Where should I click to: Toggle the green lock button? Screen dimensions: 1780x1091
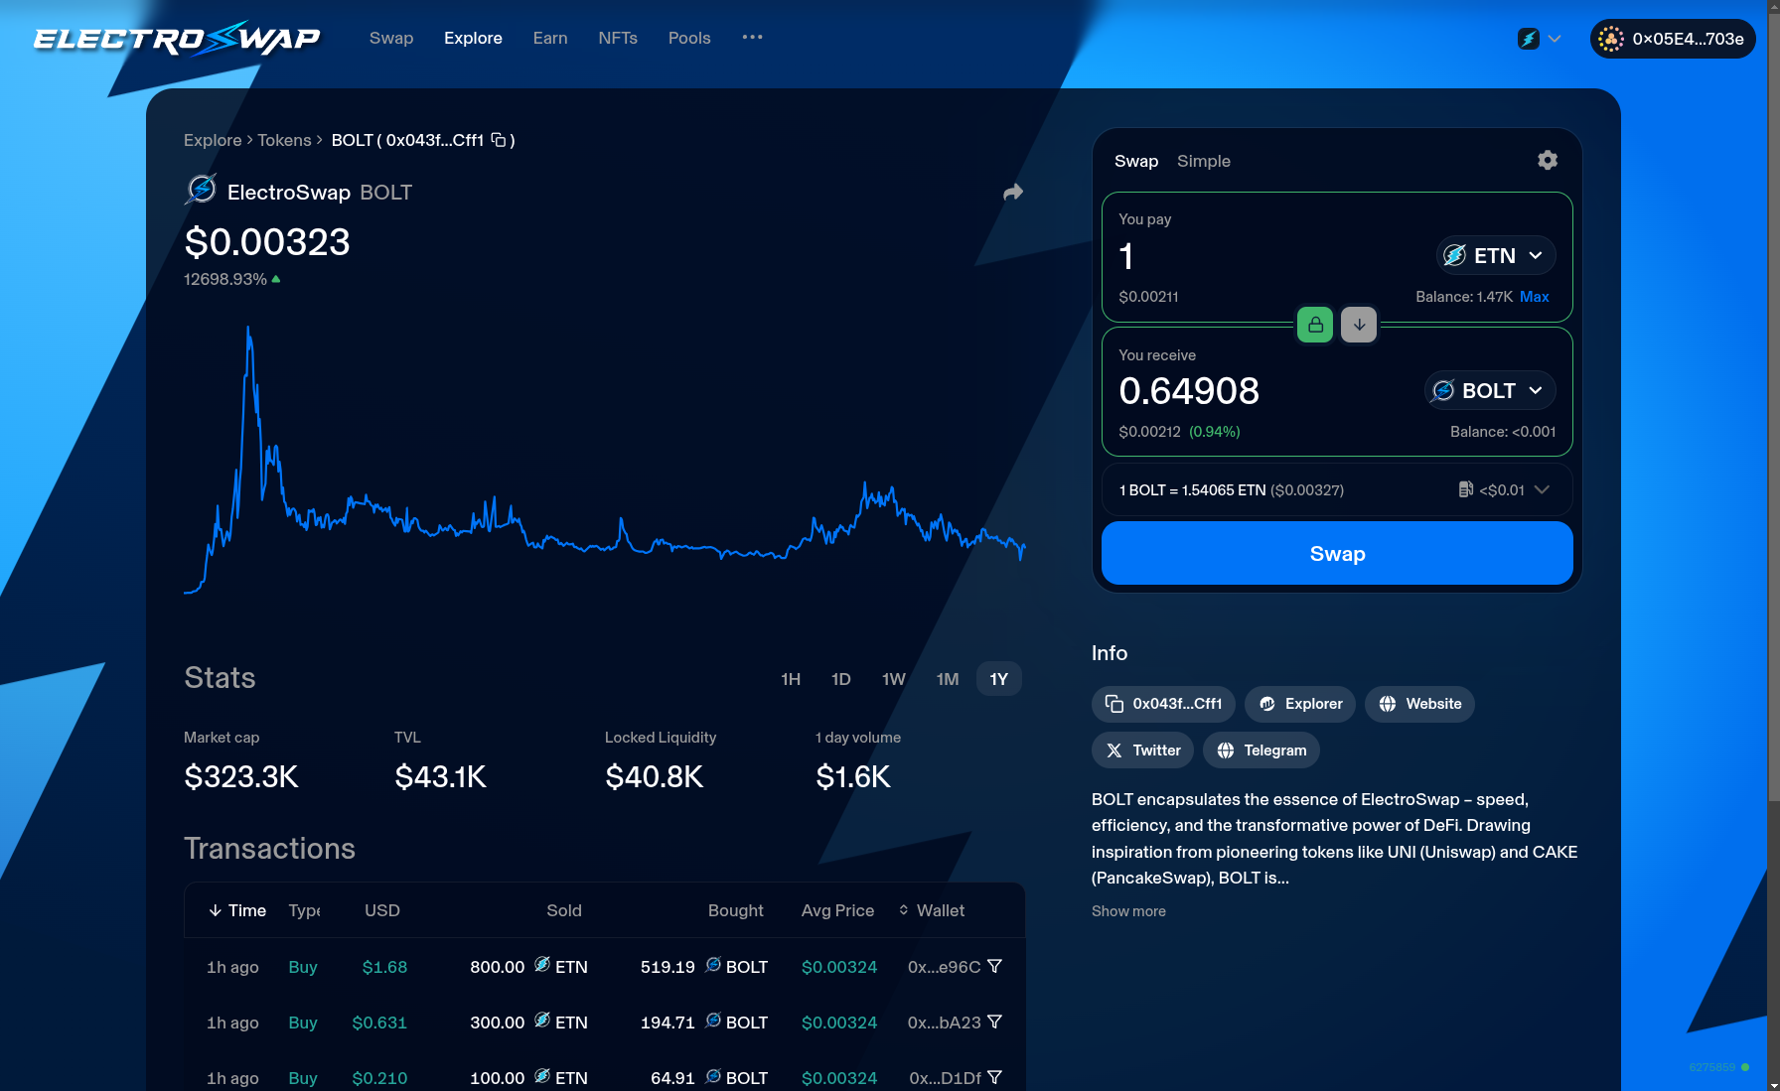click(x=1315, y=325)
